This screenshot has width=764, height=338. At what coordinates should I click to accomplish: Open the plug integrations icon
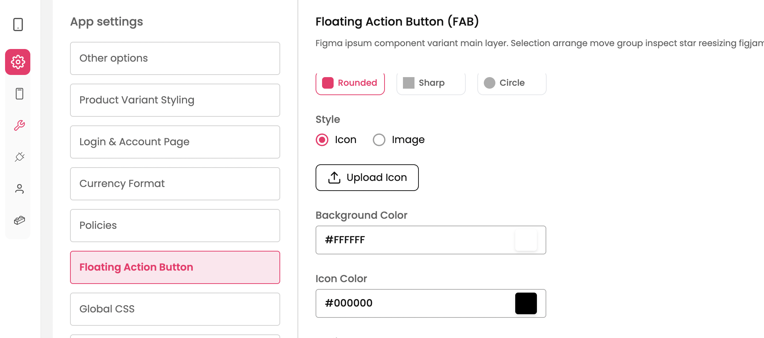coord(19,157)
